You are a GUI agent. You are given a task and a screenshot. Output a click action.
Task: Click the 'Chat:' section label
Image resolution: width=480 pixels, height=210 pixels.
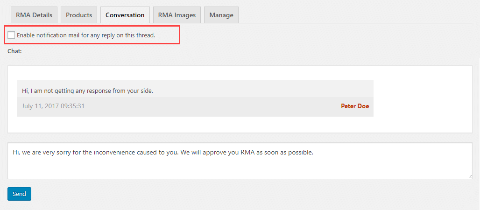click(15, 51)
